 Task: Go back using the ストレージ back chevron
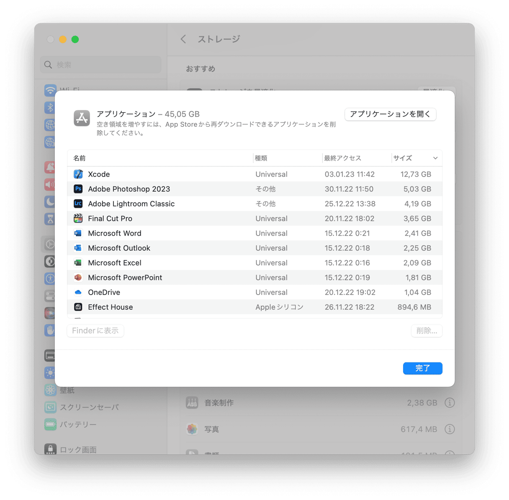pyautogui.click(x=183, y=39)
